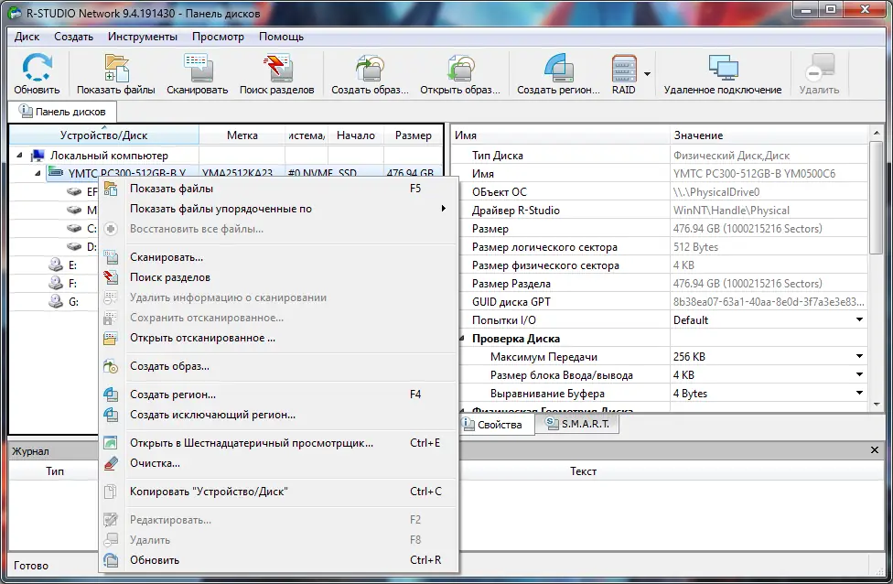Choose Поиск разделов in context menu
This screenshot has height=584, width=893.
(278, 277)
